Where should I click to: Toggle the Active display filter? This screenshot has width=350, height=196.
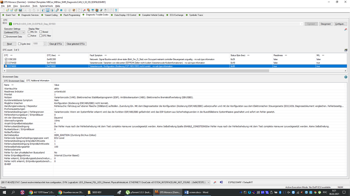[29, 36]
